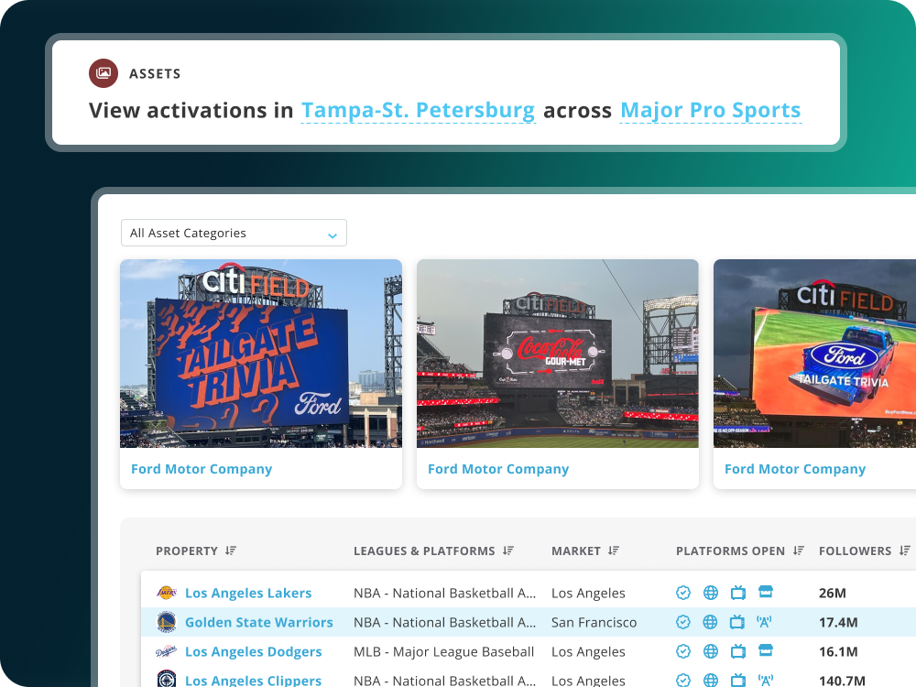The width and height of the screenshot is (916, 687).
Task: Click Dodgers row storefront platform icon
Action: pyautogui.click(x=765, y=650)
